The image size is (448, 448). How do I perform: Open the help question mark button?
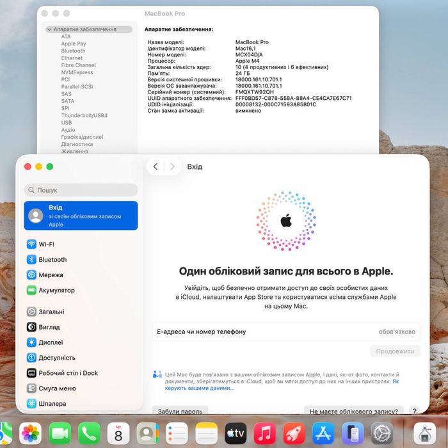click(414, 411)
